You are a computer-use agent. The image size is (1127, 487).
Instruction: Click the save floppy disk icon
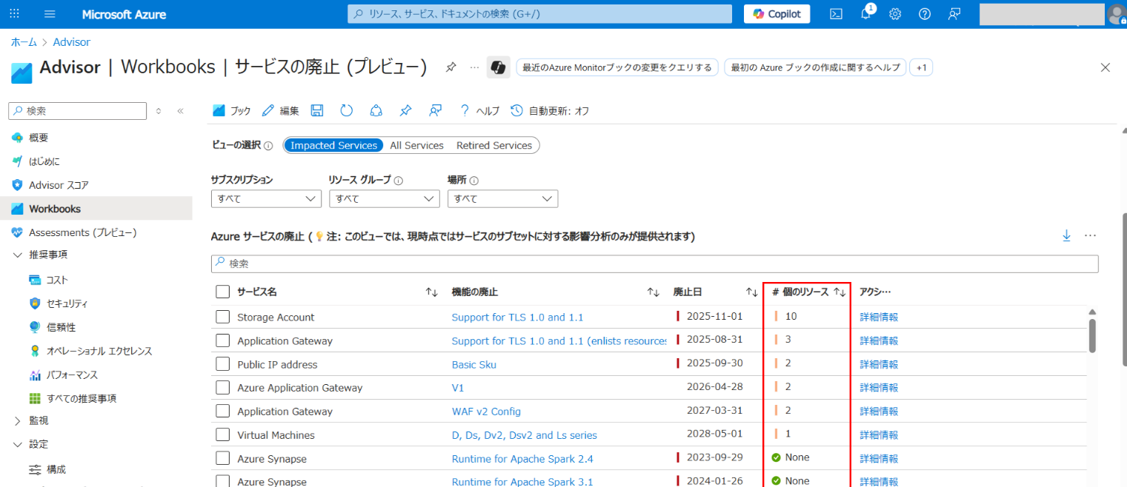(x=316, y=111)
